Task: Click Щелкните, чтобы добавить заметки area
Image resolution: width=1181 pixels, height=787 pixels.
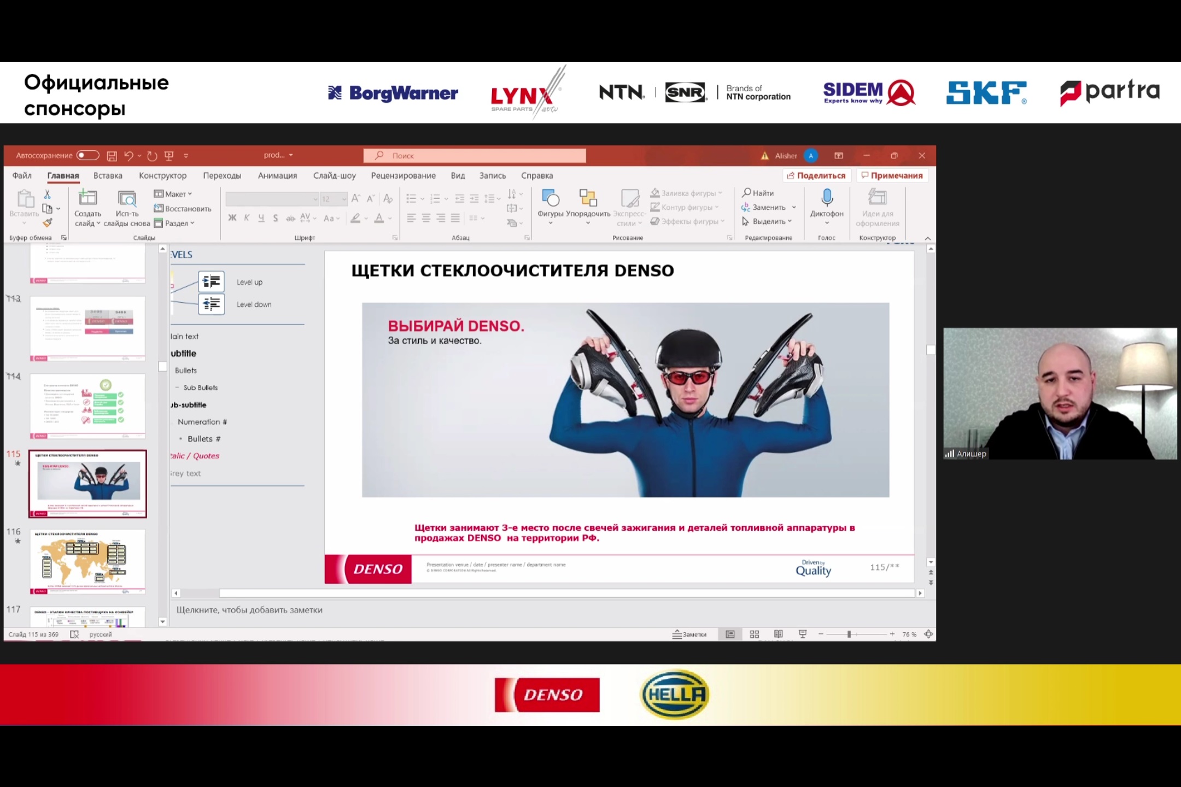Action: click(x=249, y=610)
